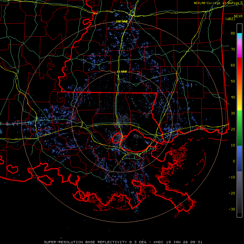The height and width of the screenshot is (244, 244).
Task: Click the 30 value on the dBZ scale
Action: [x=233, y=113]
